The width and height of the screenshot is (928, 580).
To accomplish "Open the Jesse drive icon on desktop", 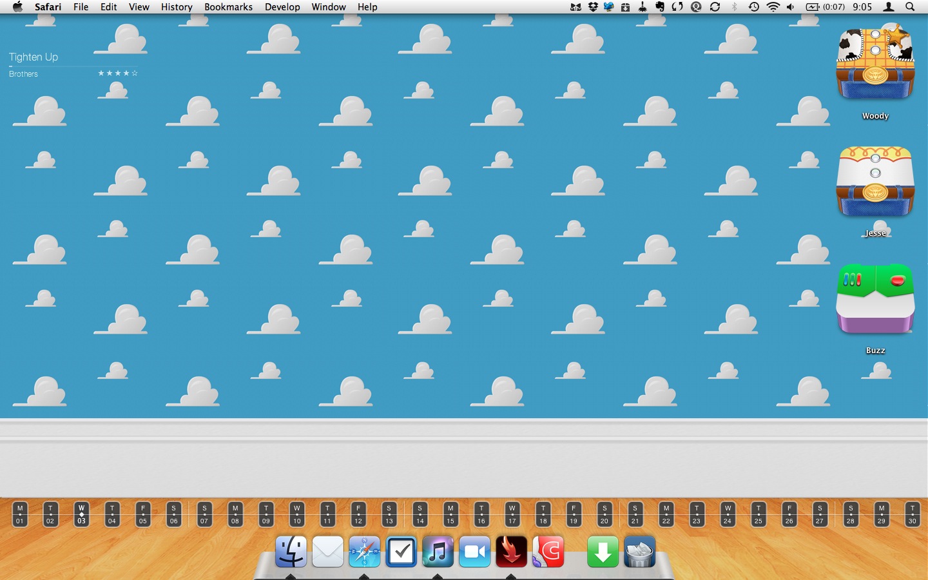I will tap(875, 181).
